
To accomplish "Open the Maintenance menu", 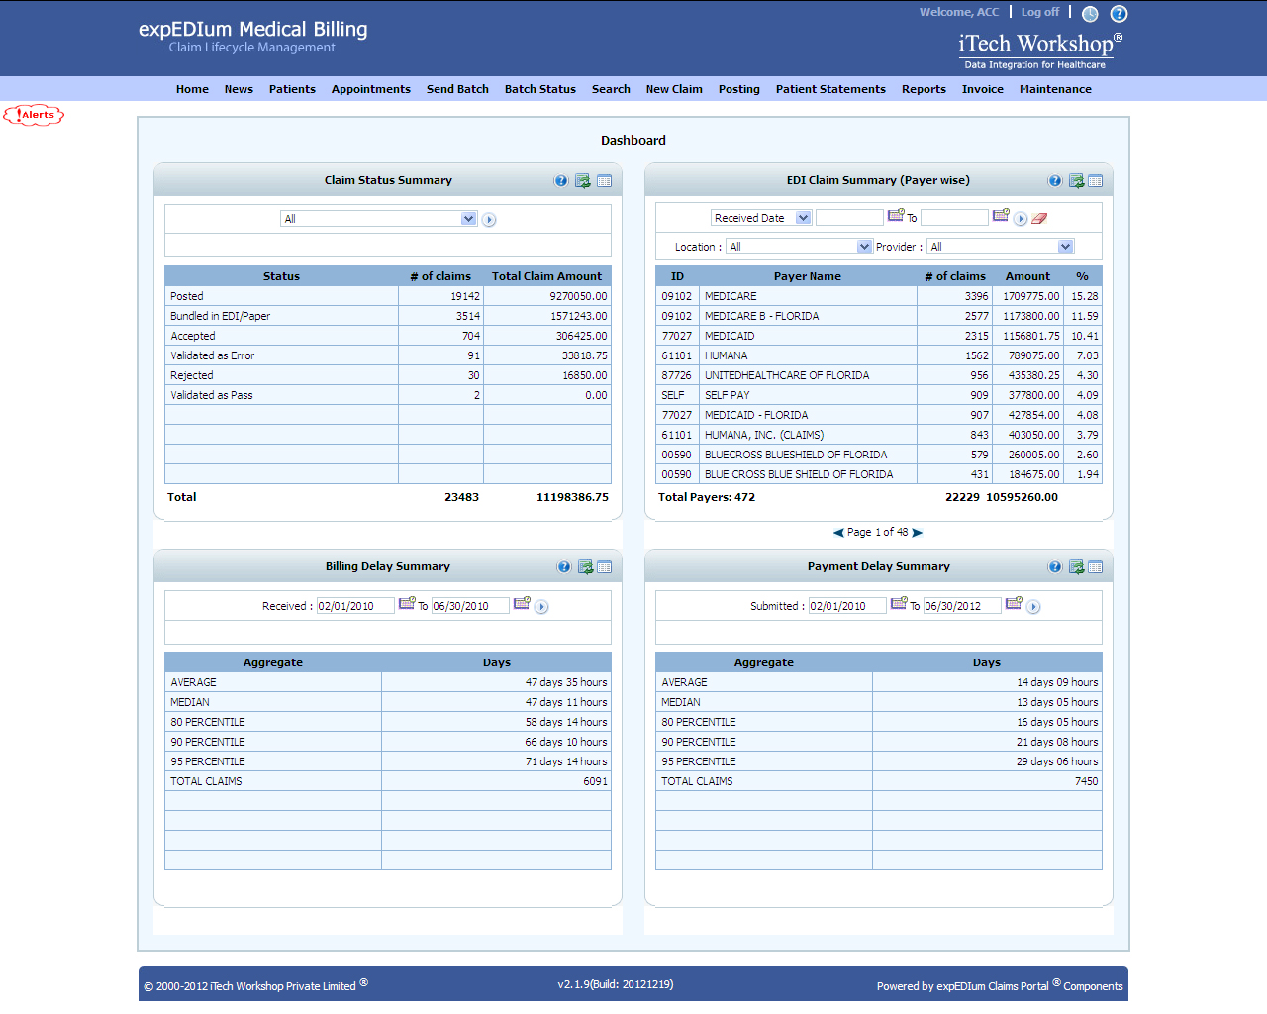I will coord(1055,89).
